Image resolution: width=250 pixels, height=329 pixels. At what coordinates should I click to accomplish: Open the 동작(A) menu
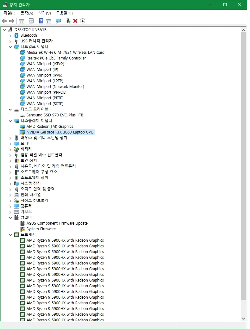[27, 13]
